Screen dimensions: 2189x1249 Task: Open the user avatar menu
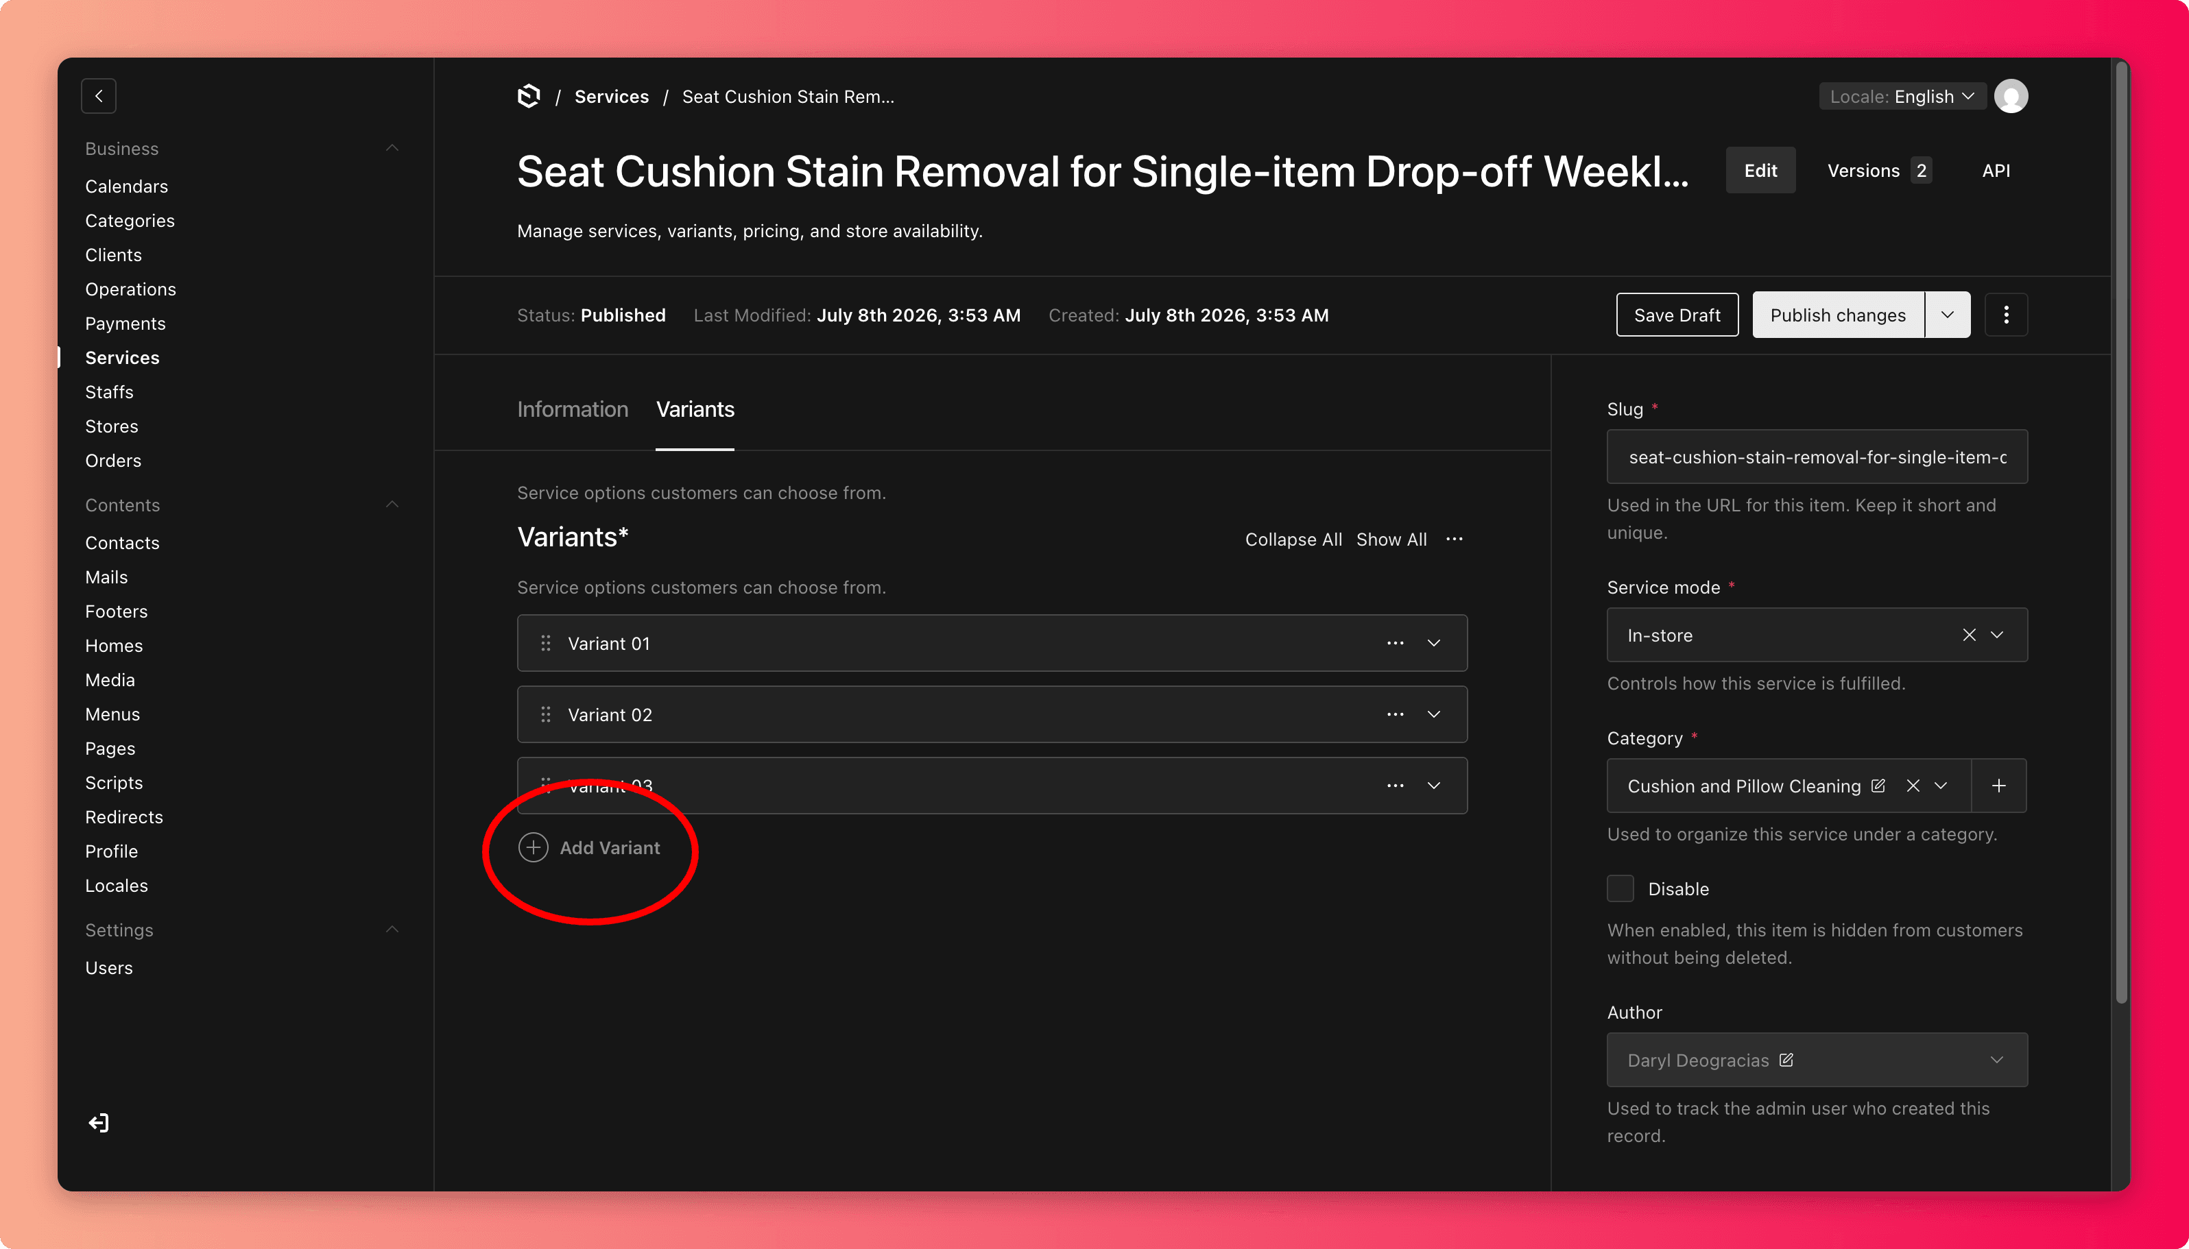pos(2011,96)
